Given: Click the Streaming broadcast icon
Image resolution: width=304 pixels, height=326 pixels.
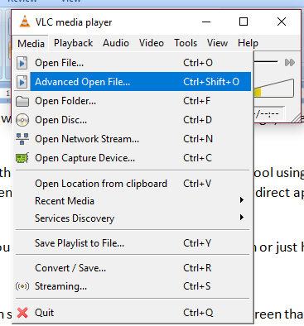Looking at the screenshot, I should click(22, 286).
